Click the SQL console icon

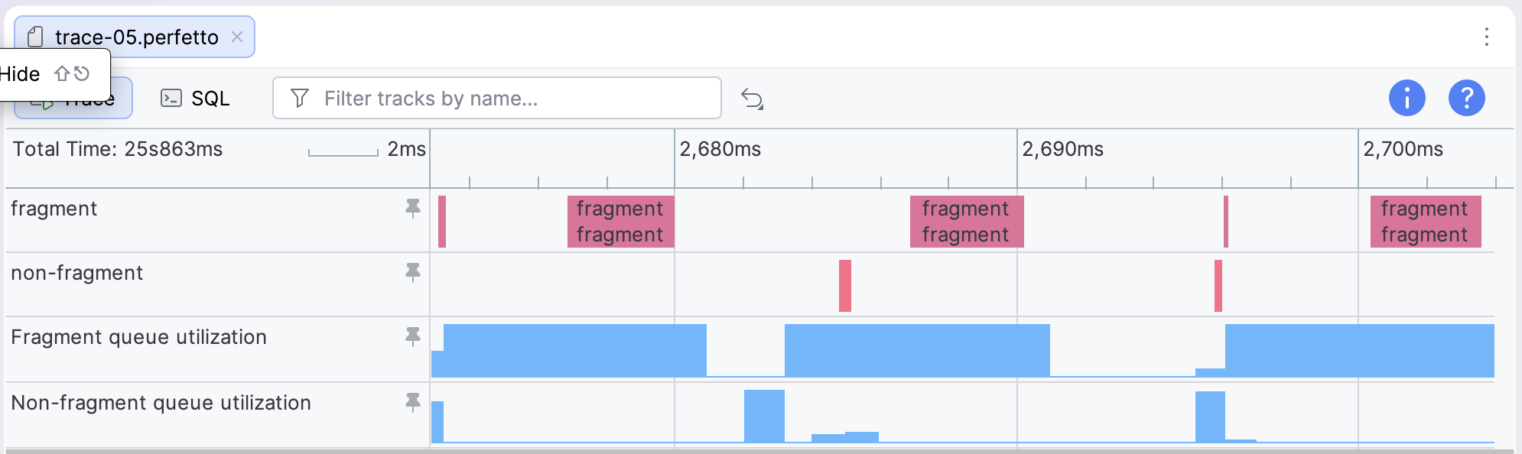point(171,98)
